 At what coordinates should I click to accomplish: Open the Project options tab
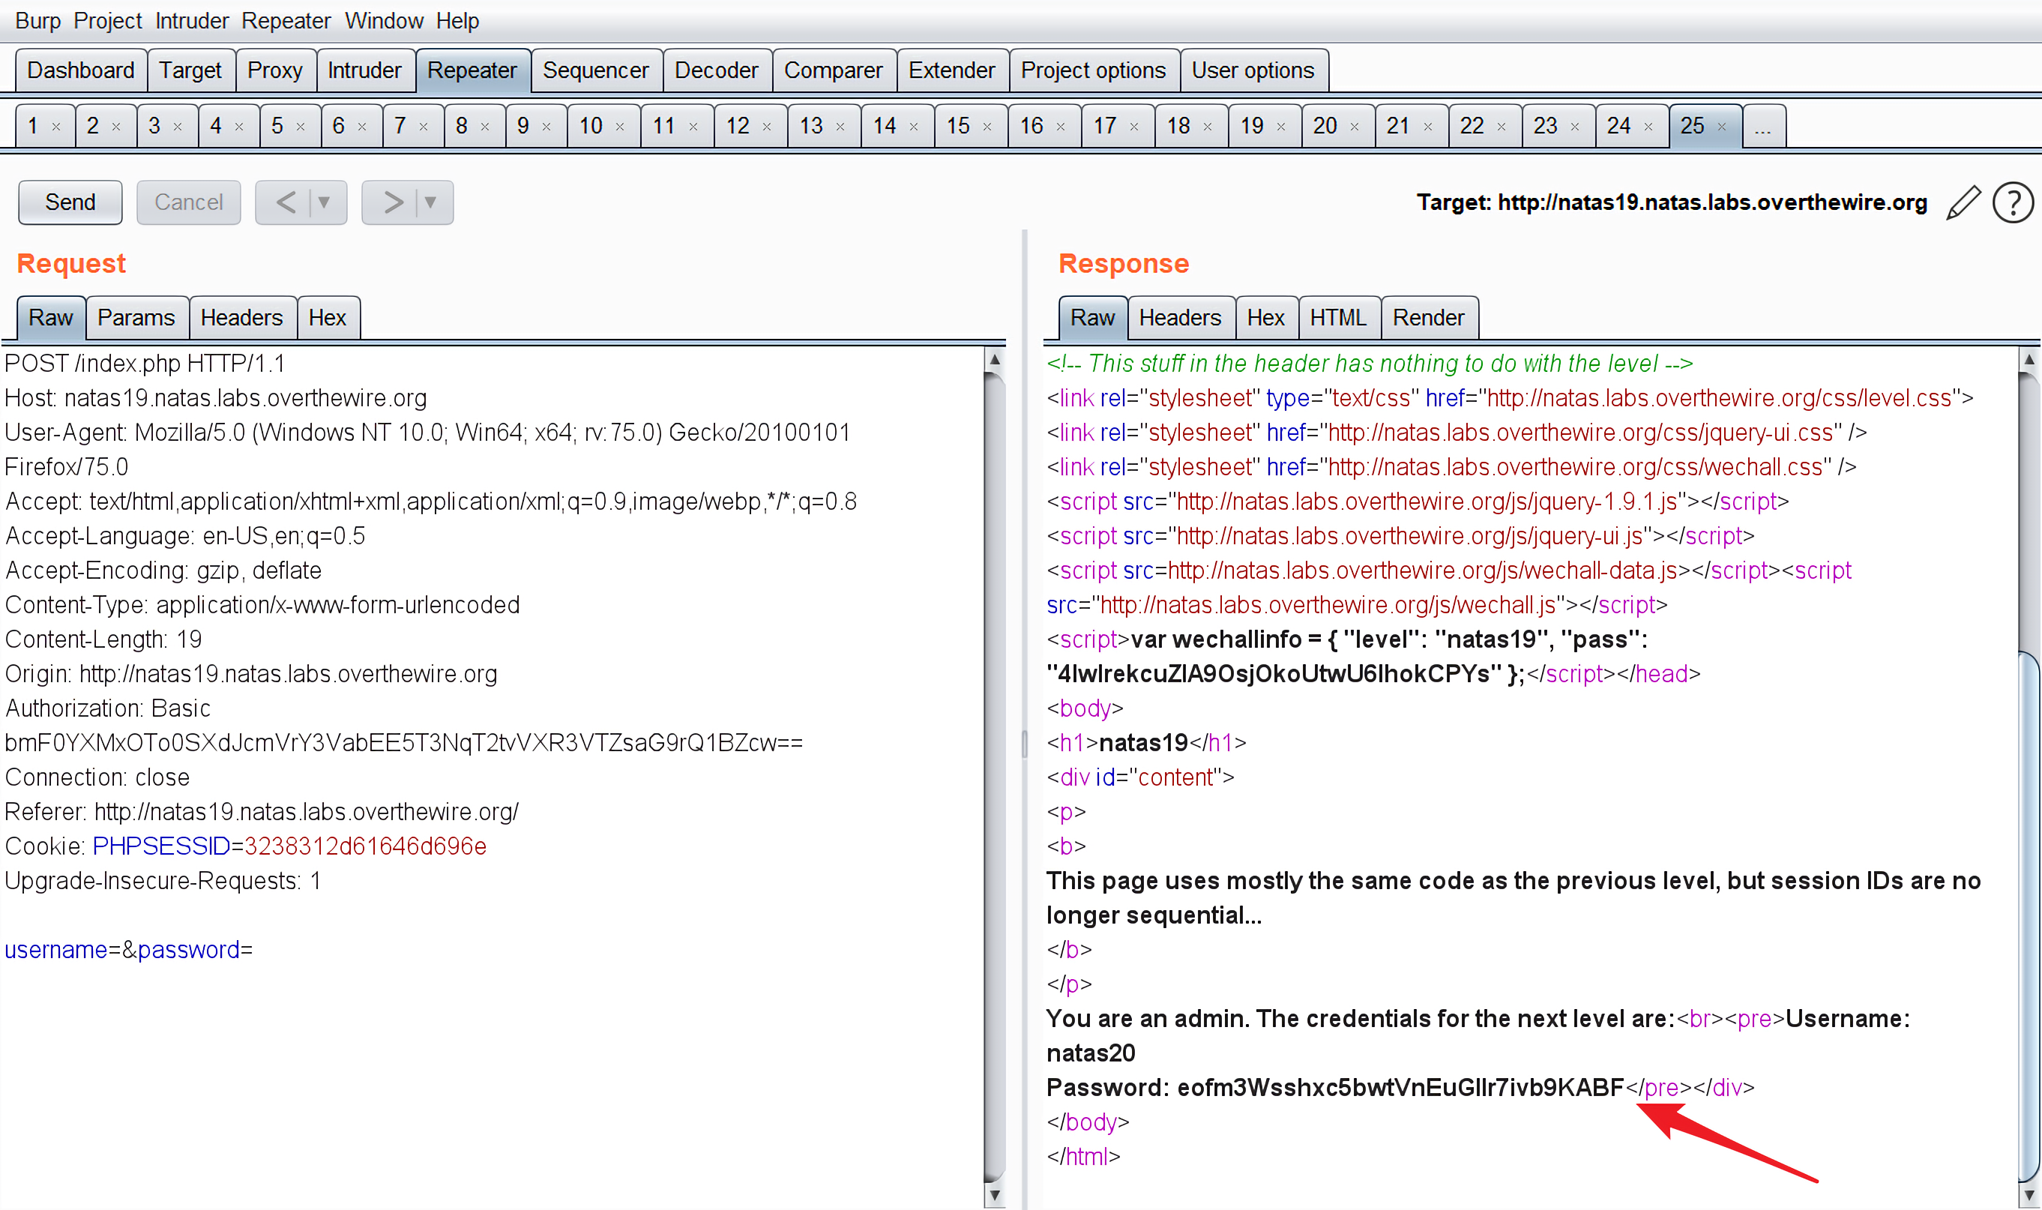tap(1093, 71)
